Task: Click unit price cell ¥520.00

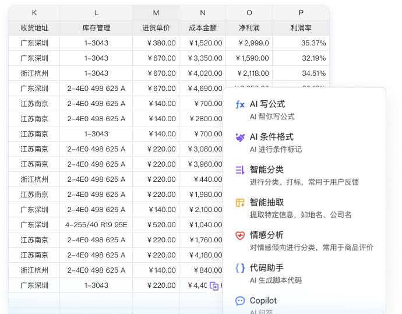Action: pos(156,224)
